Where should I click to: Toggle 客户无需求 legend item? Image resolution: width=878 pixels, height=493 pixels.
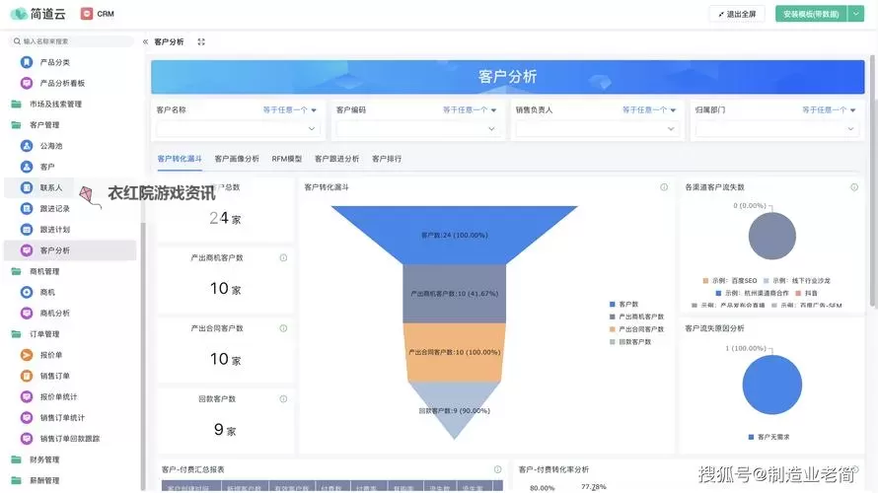[x=768, y=437]
